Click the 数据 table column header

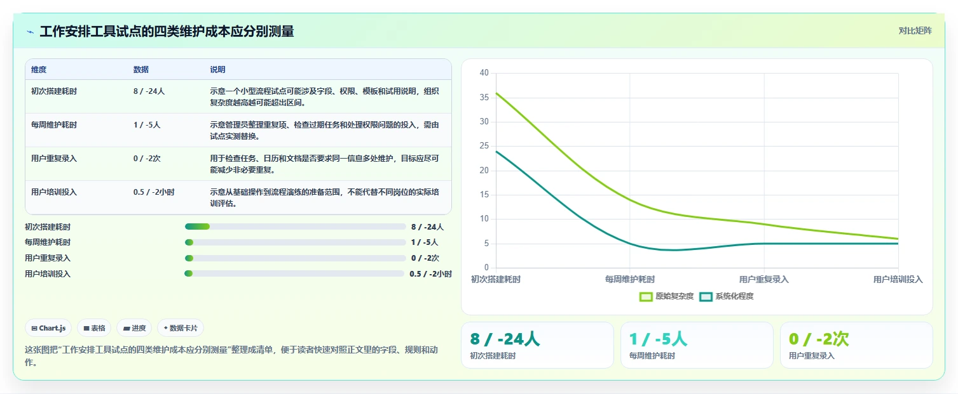pyautogui.click(x=141, y=70)
